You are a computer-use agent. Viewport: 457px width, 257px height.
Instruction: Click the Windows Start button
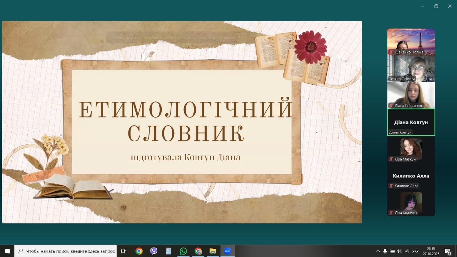click(7, 251)
